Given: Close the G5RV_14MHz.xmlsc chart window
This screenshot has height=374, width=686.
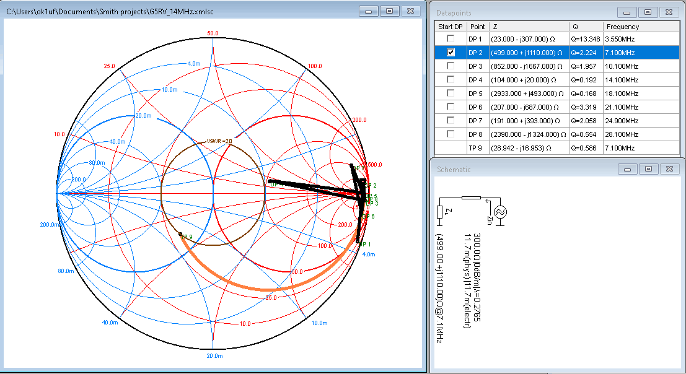Looking at the screenshot, I should [410, 11].
